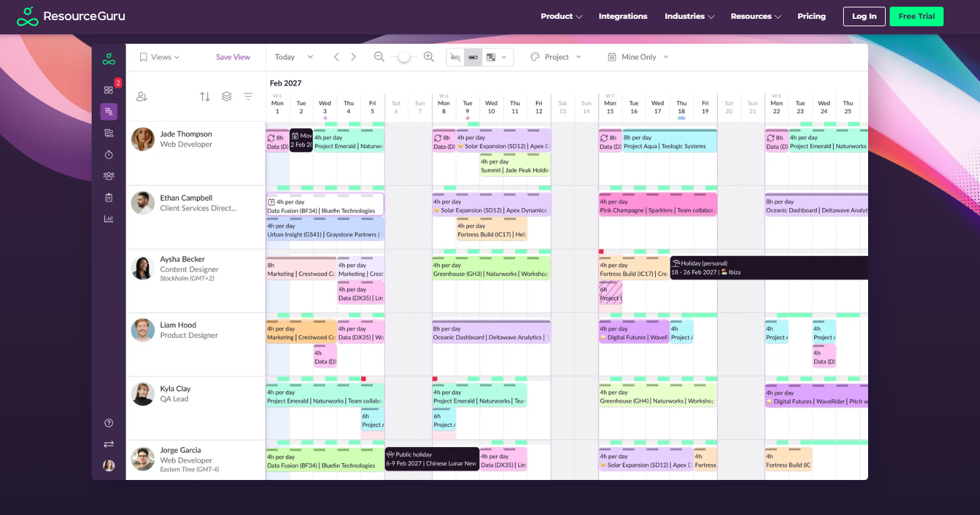Screen dimensions: 980x515
Task: Toggle the grid block booking display mode
Action: point(491,57)
